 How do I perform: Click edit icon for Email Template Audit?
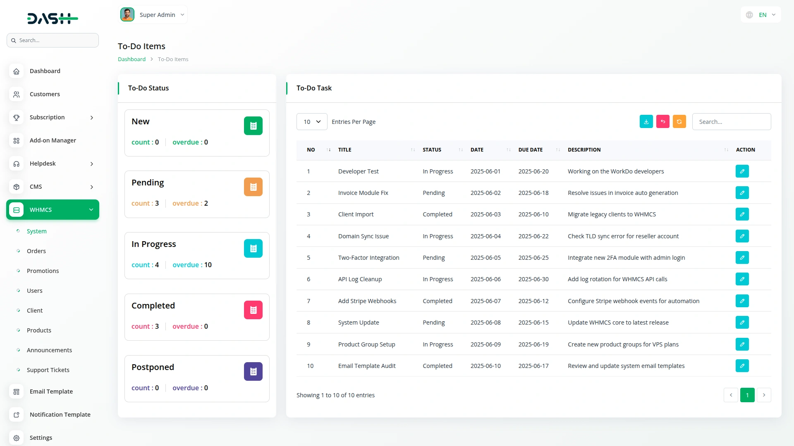[x=742, y=366]
